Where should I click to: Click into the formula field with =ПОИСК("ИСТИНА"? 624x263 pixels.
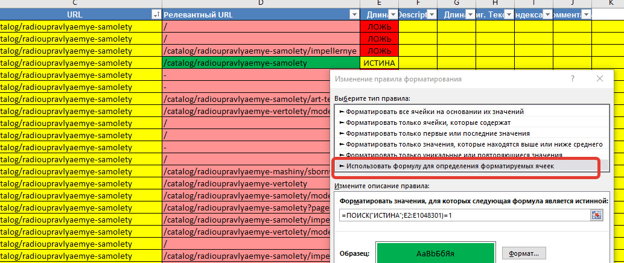(465, 215)
